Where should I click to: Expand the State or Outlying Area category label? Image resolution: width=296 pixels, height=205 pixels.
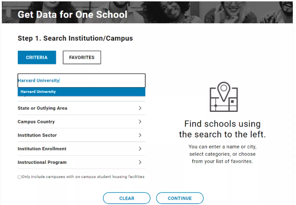pos(42,108)
